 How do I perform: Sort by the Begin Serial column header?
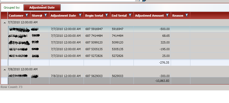pos(94,16)
